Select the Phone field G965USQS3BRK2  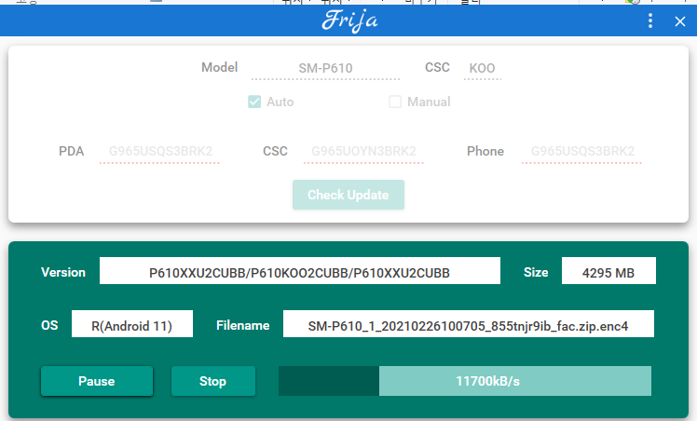581,152
